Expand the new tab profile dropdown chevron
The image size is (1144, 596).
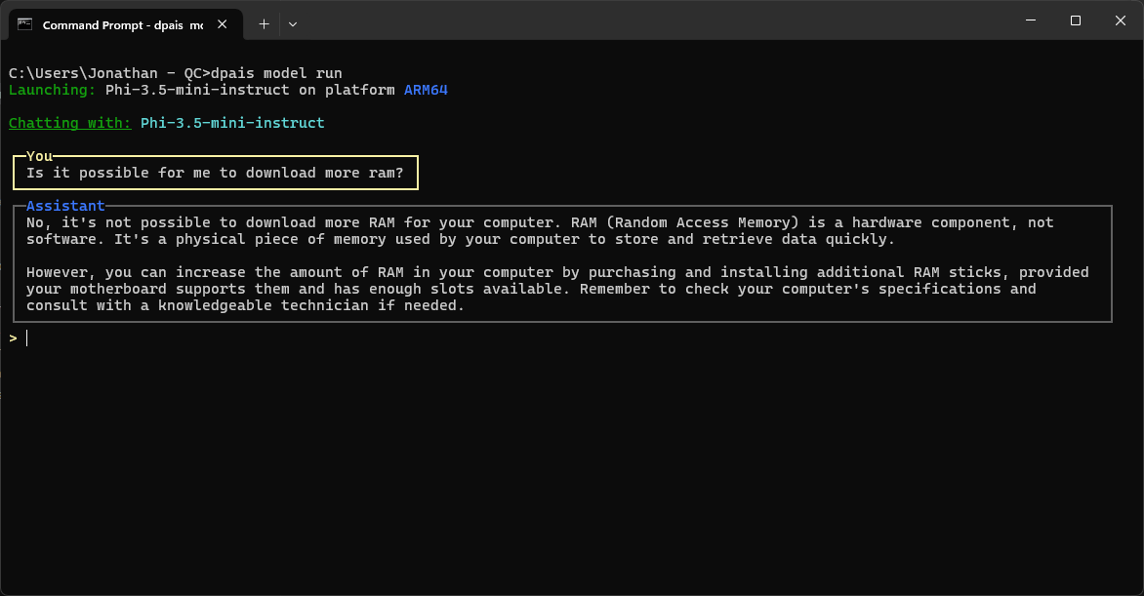(293, 24)
